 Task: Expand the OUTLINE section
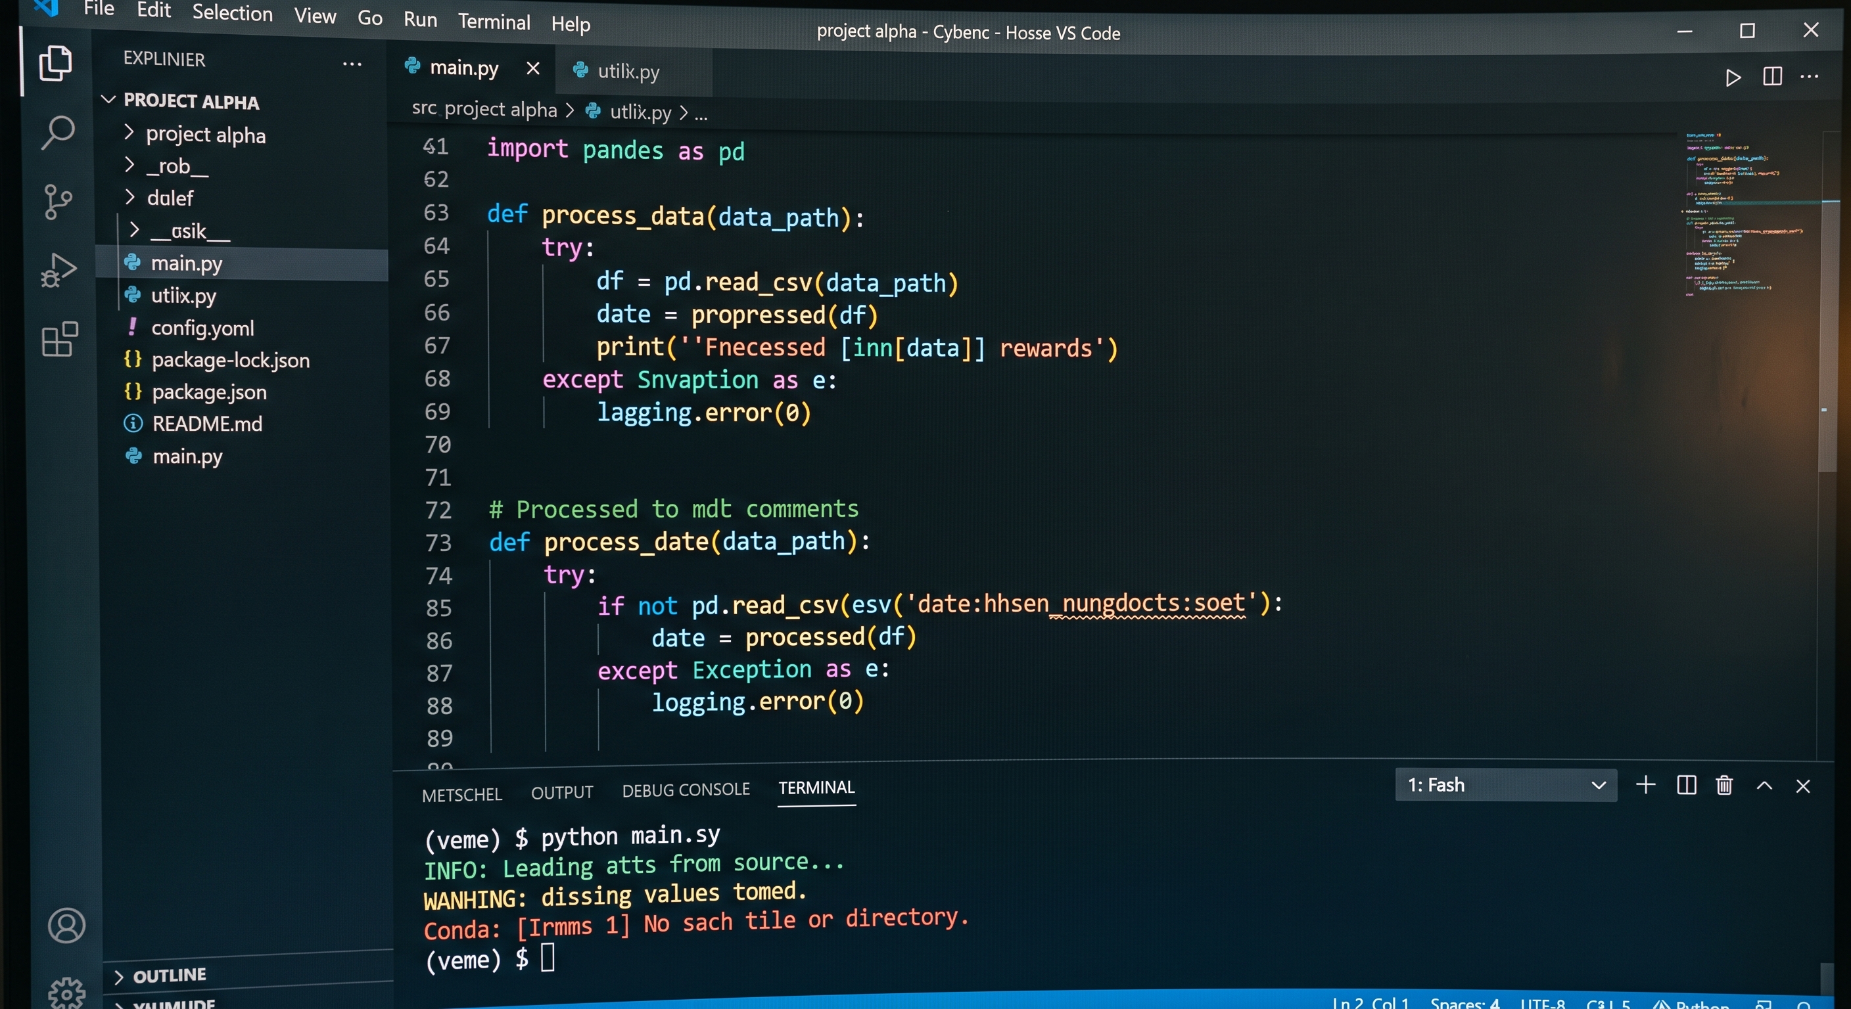click(170, 975)
